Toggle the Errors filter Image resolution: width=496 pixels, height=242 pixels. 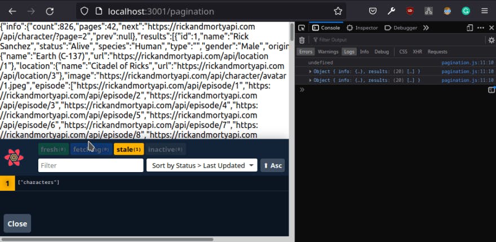click(x=305, y=52)
